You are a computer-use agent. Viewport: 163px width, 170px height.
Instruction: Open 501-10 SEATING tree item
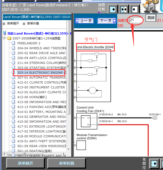point(35,151)
